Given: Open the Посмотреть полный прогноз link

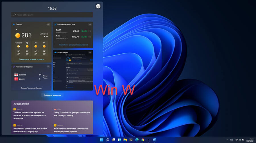Looking at the screenshot, I should click(x=31, y=59).
